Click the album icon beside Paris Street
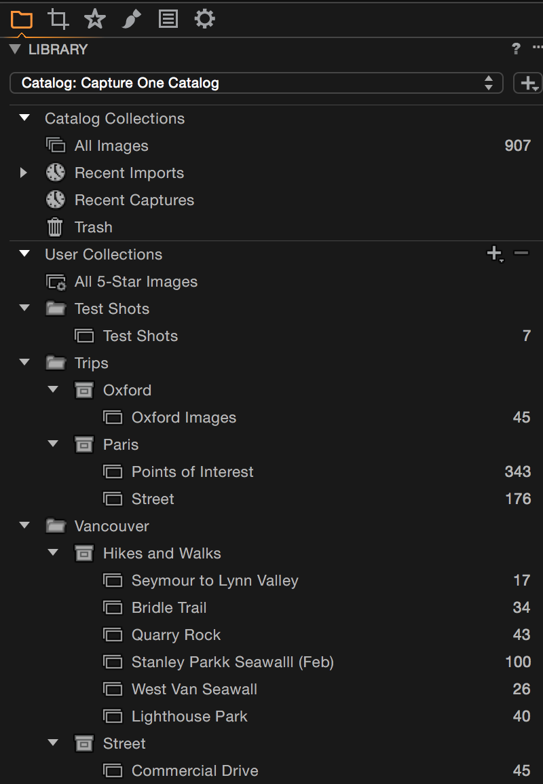543x784 pixels. point(113,499)
